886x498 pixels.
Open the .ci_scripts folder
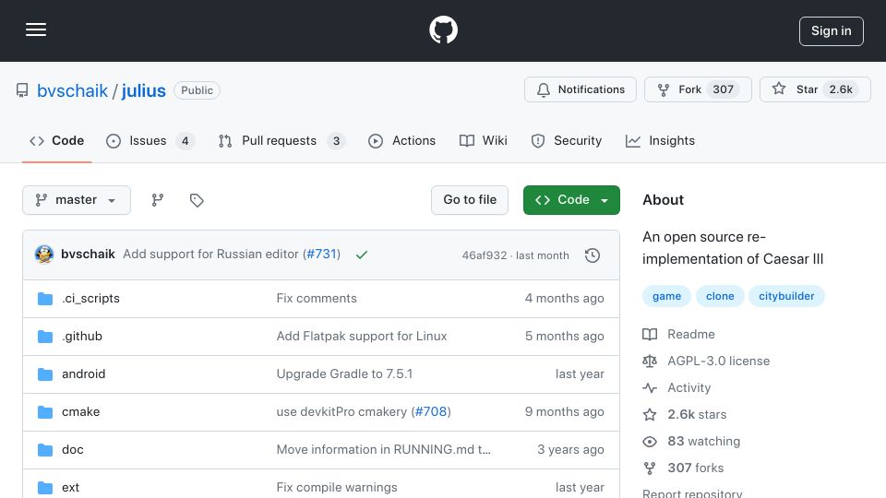[x=91, y=298]
